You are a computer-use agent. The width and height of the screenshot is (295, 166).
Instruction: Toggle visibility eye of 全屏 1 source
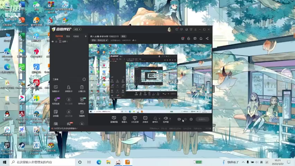click(x=53, y=41)
